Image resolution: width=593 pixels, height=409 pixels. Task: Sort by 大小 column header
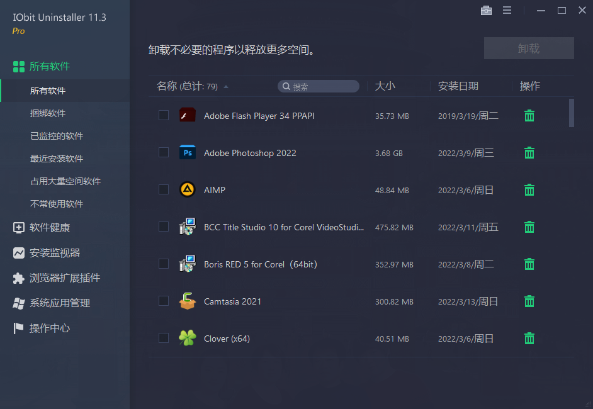385,86
